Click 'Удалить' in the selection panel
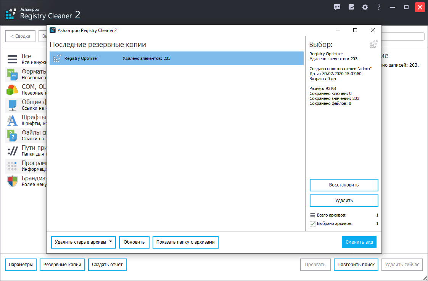Screen dimensions: 428x281 coord(344,201)
